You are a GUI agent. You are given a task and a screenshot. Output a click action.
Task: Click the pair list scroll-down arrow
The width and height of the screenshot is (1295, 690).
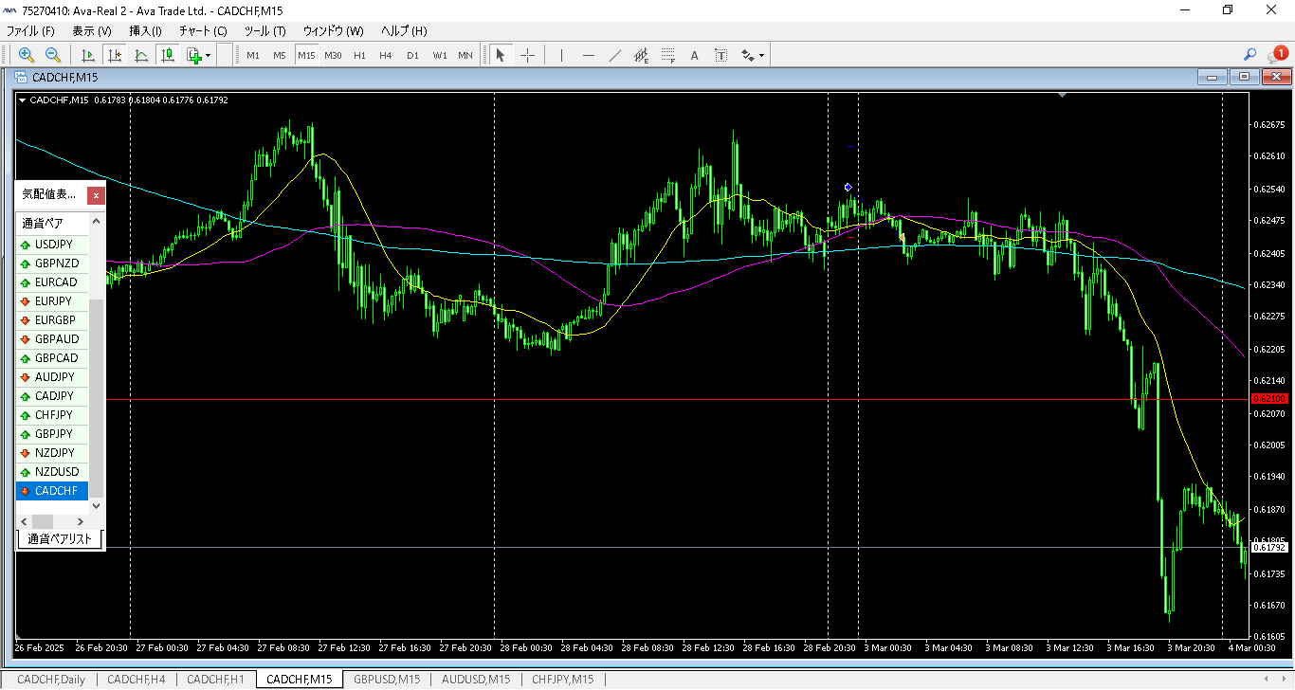click(x=97, y=506)
